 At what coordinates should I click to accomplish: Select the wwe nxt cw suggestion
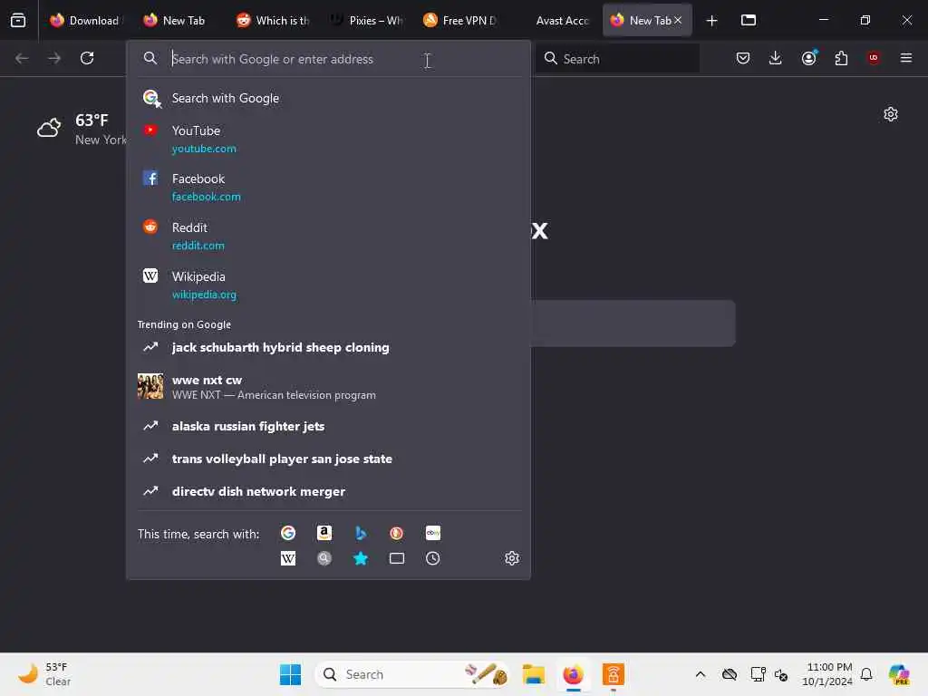[x=328, y=387]
